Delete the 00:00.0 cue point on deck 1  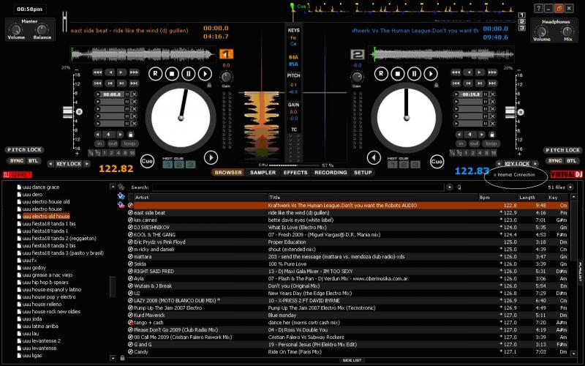135,94
